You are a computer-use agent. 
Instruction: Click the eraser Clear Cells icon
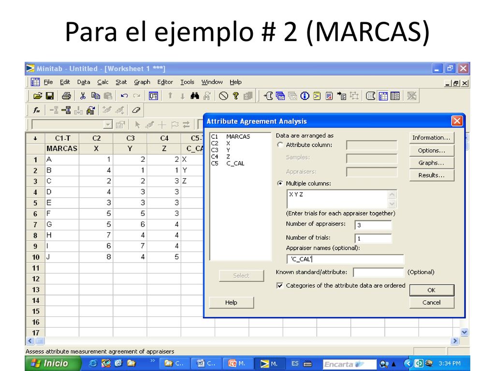click(x=136, y=110)
